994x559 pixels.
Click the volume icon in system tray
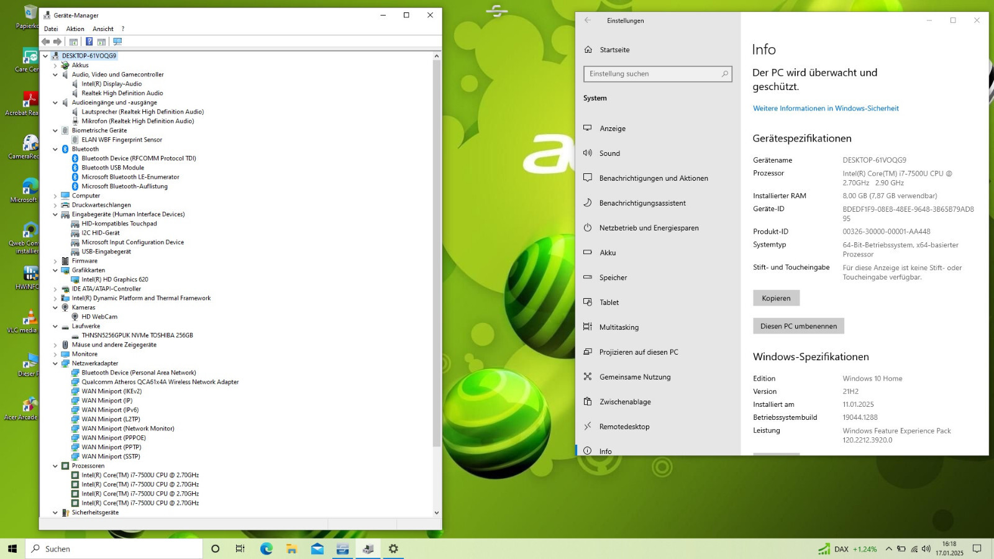pyautogui.click(x=926, y=548)
